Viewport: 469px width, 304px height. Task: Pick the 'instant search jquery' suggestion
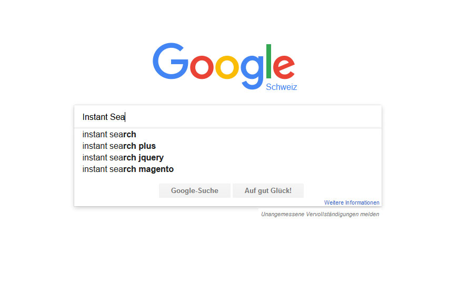228,158
